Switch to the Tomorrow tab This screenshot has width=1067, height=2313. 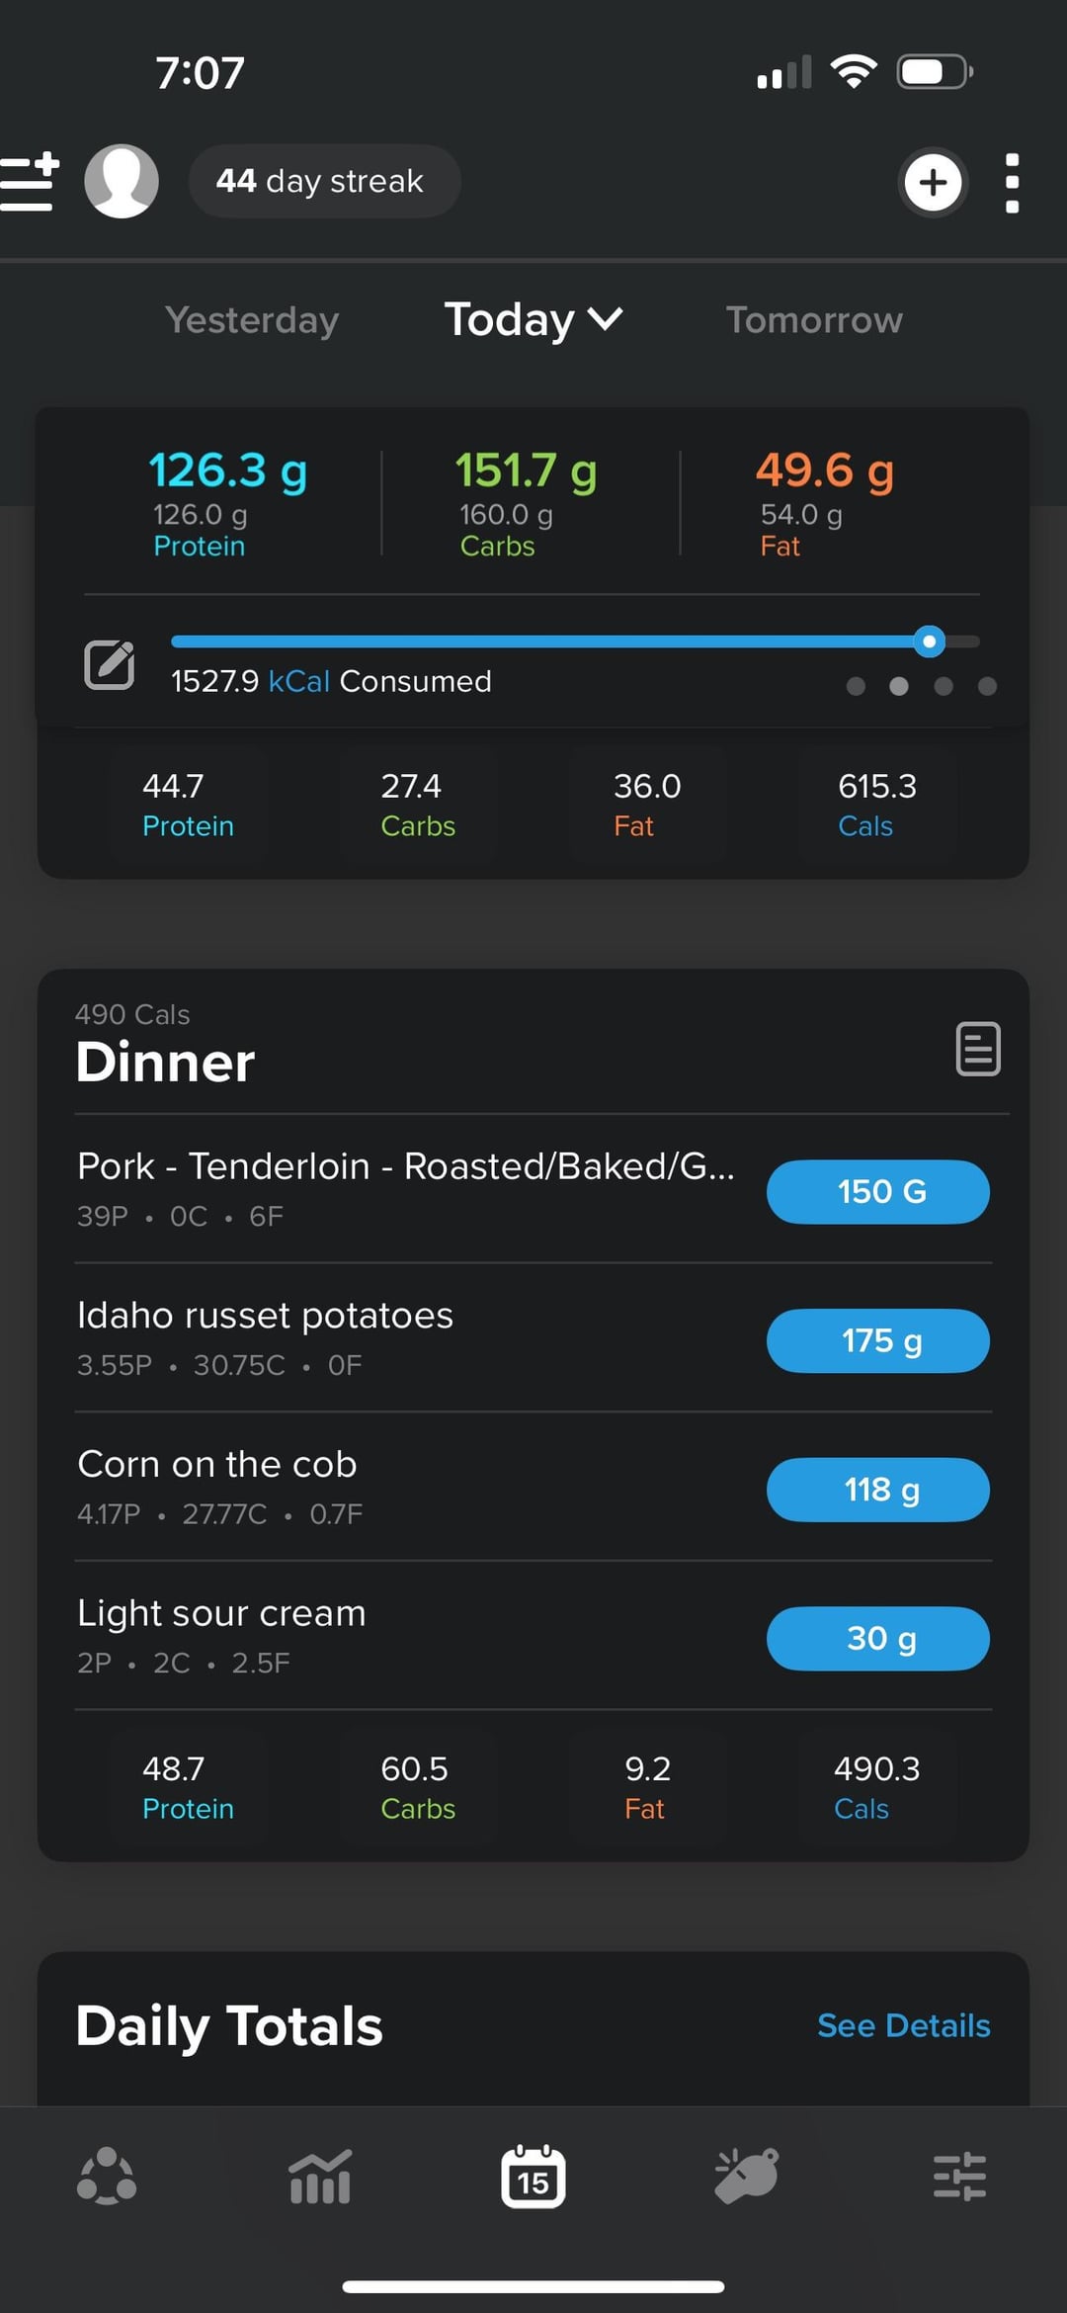(814, 319)
